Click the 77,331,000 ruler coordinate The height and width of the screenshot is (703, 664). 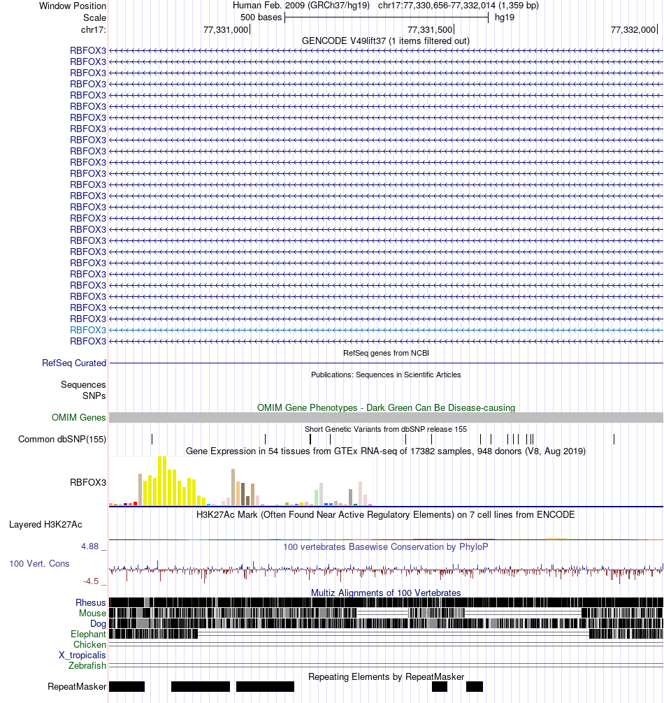click(226, 29)
